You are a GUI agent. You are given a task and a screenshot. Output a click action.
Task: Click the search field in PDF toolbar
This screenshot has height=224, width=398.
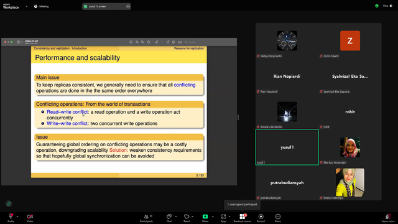tap(210, 42)
